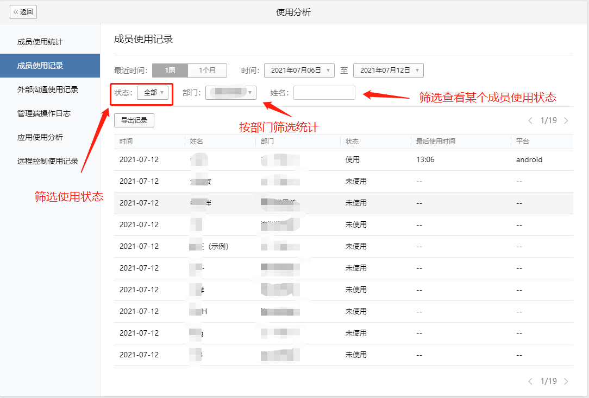Go to previous page using bottom pager arrow
Viewport: 589px width, 398px height.
coord(530,382)
